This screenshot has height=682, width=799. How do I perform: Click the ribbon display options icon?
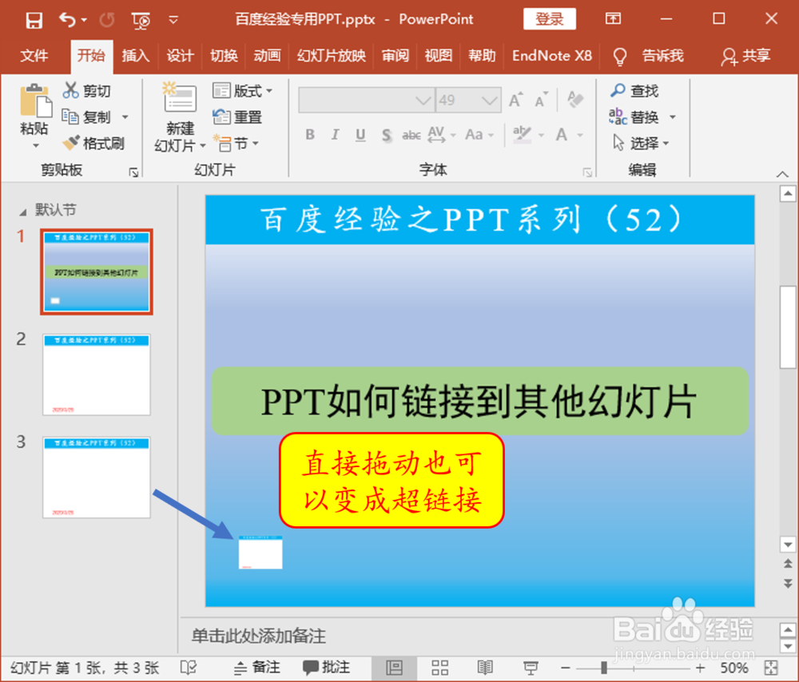pyautogui.click(x=613, y=19)
